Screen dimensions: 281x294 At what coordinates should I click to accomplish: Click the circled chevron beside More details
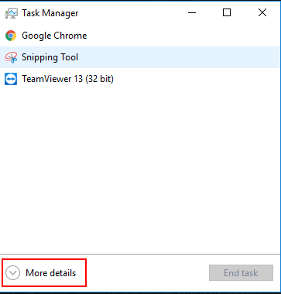(12, 273)
